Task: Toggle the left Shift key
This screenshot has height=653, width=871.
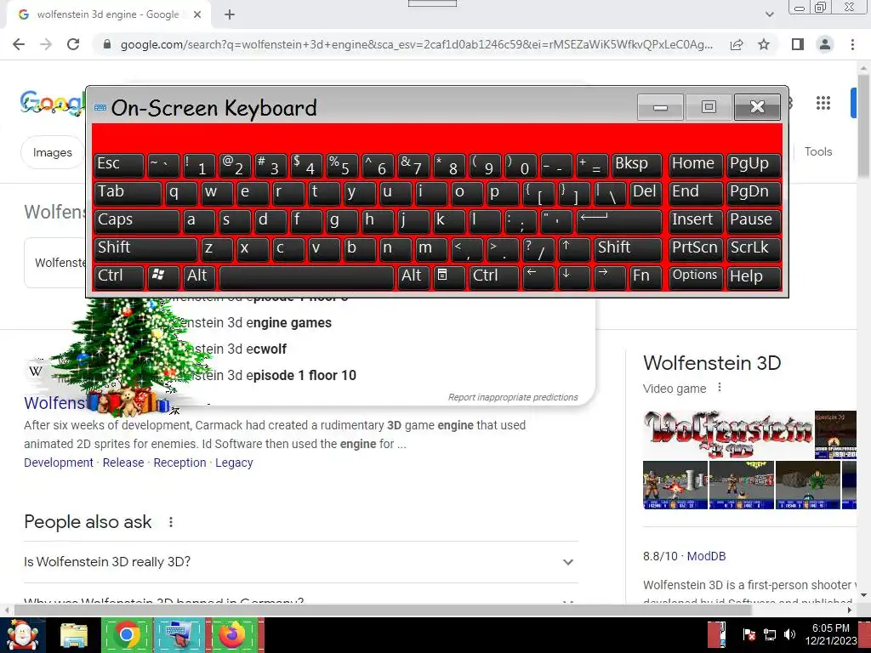Action: pos(145,249)
